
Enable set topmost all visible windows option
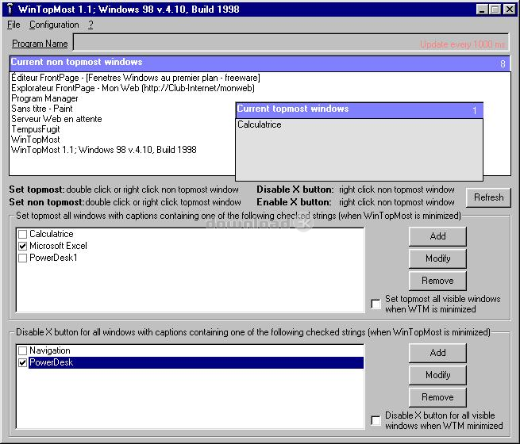tap(376, 304)
